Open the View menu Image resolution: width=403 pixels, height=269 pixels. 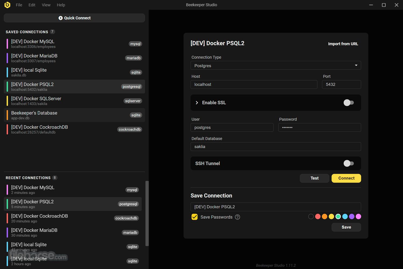coord(46,5)
